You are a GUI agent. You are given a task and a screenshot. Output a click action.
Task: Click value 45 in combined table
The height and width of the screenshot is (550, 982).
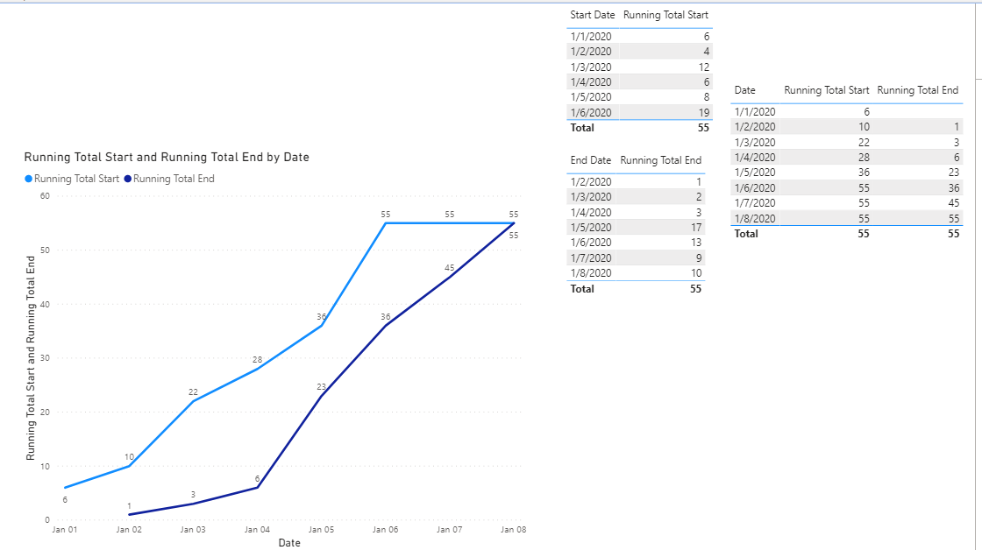coord(953,202)
